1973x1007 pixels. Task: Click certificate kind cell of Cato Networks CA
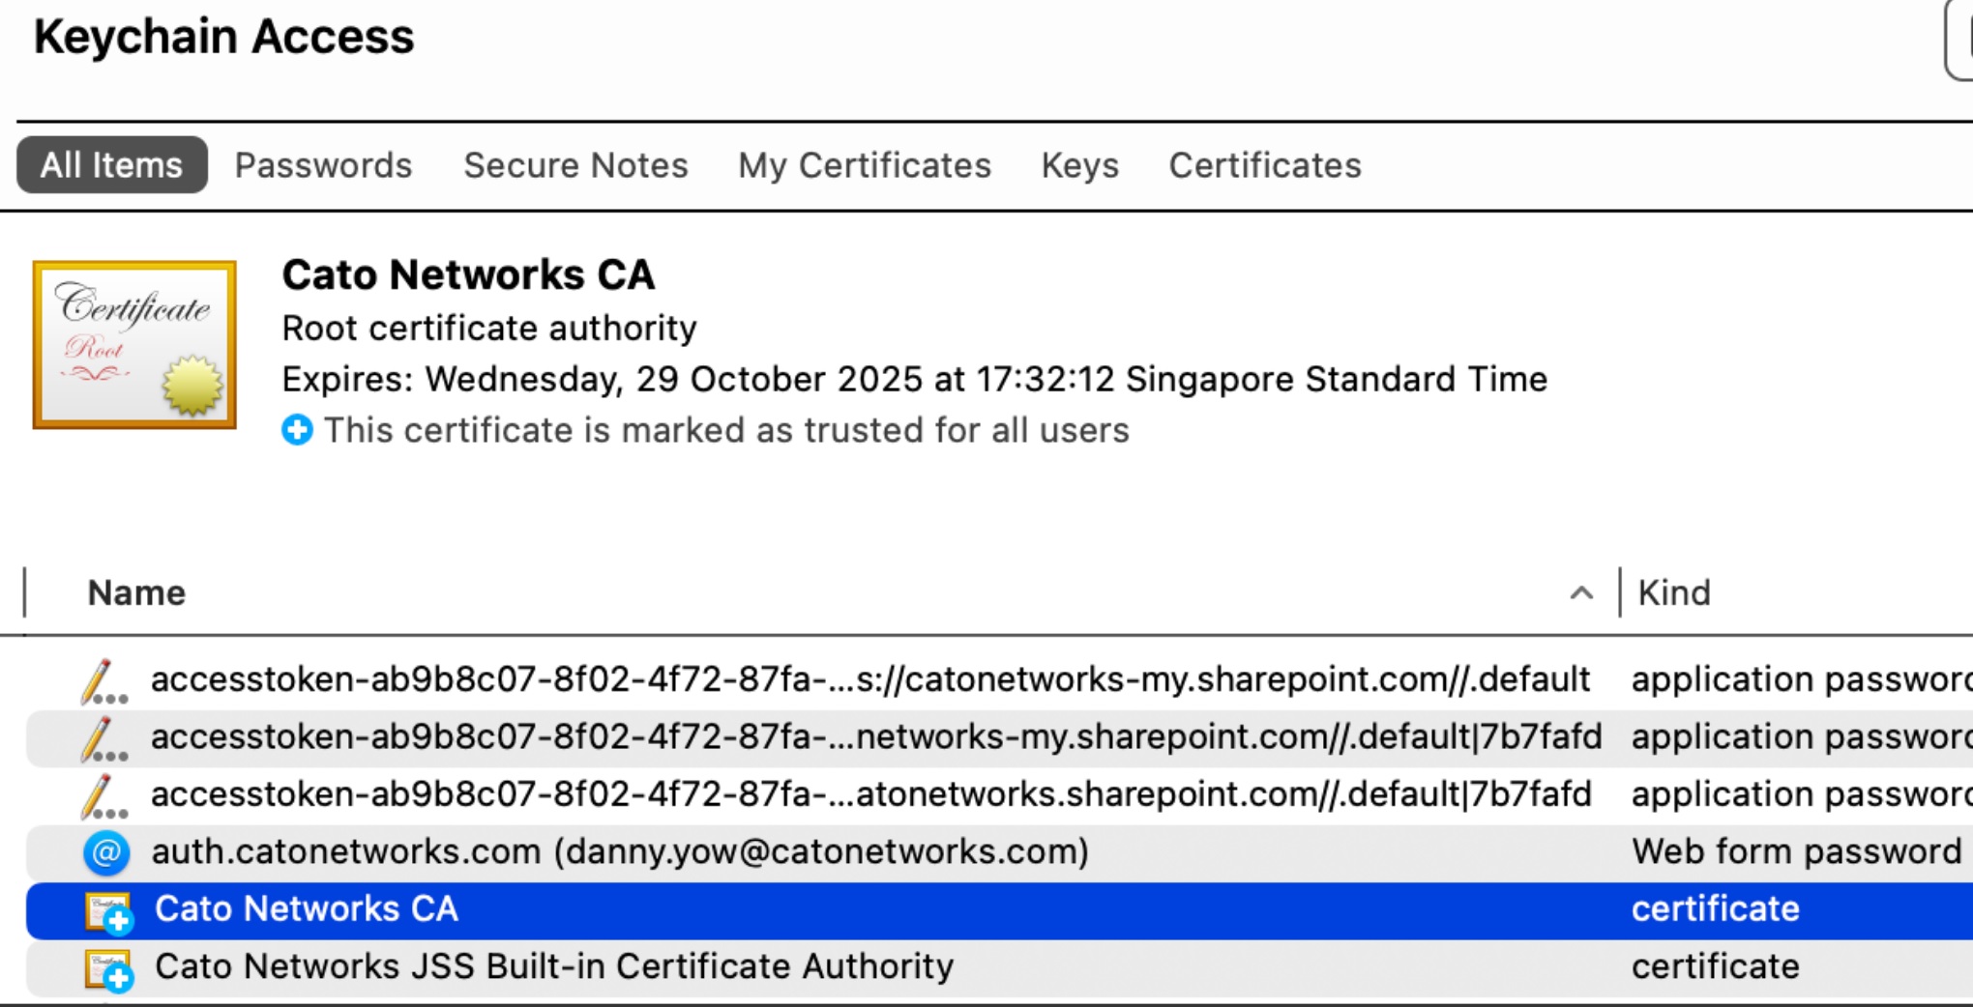[1716, 908]
